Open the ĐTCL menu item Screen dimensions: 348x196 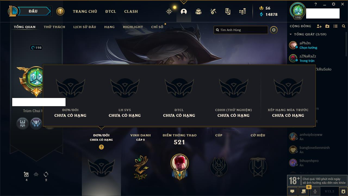point(111,11)
